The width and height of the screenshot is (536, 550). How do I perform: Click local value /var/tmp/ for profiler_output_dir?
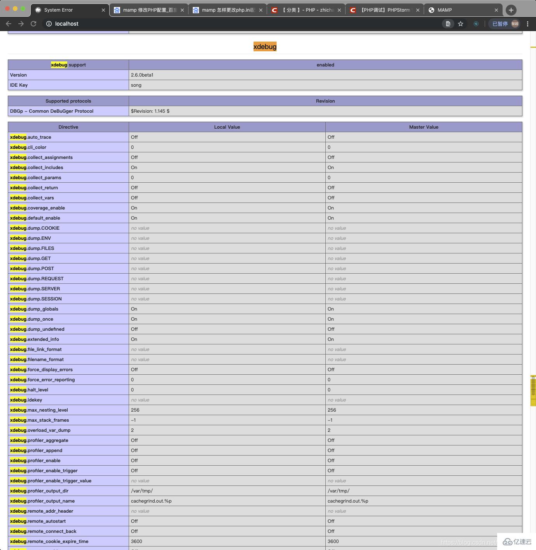pos(142,491)
